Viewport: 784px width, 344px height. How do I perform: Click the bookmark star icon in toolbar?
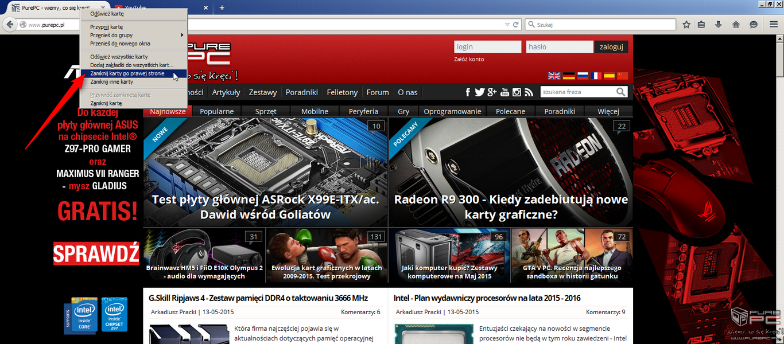tap(686, 25)
